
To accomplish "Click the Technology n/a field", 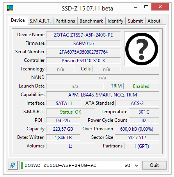I will click(60, 69).
